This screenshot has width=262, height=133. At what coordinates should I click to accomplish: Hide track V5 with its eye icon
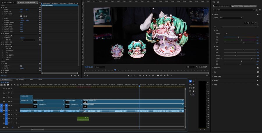(x=11, y=89)
